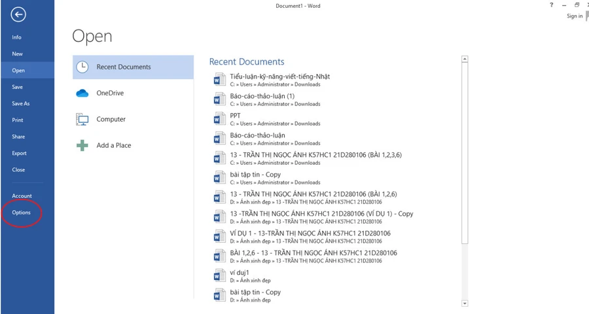Viewport: 589px width, 314px height.
Task: Click the Word icon beside VÍ DỤ 1 - 13-TRẦN THỊ NGỌC ÁNH
Action: point(219,236)
